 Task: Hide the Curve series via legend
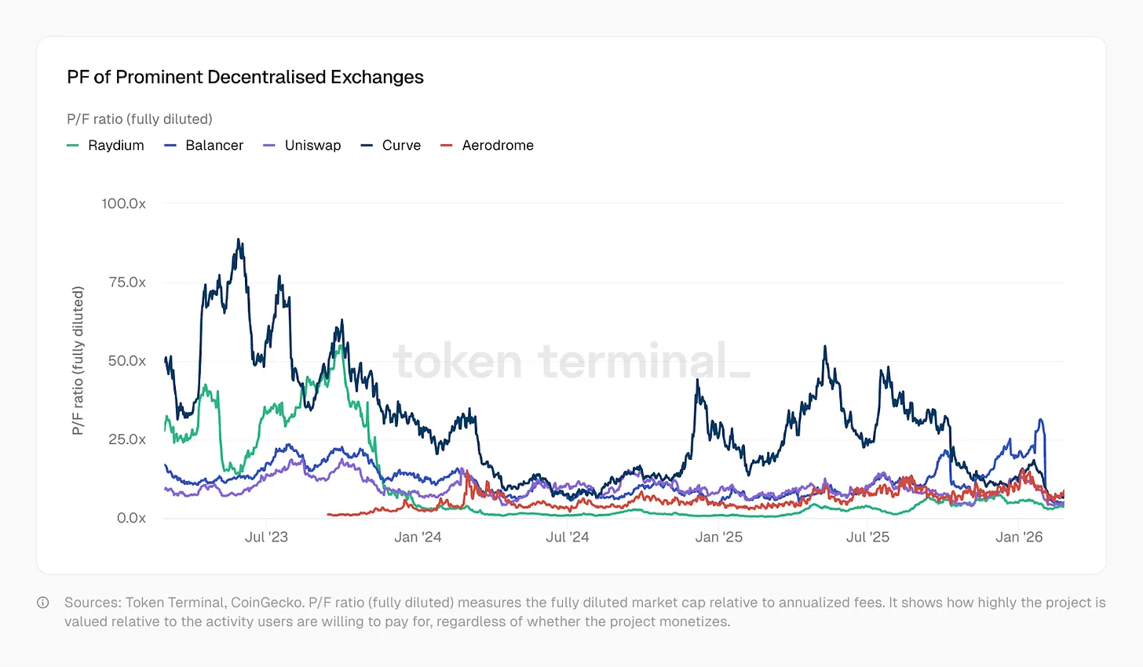pos(391,145)
